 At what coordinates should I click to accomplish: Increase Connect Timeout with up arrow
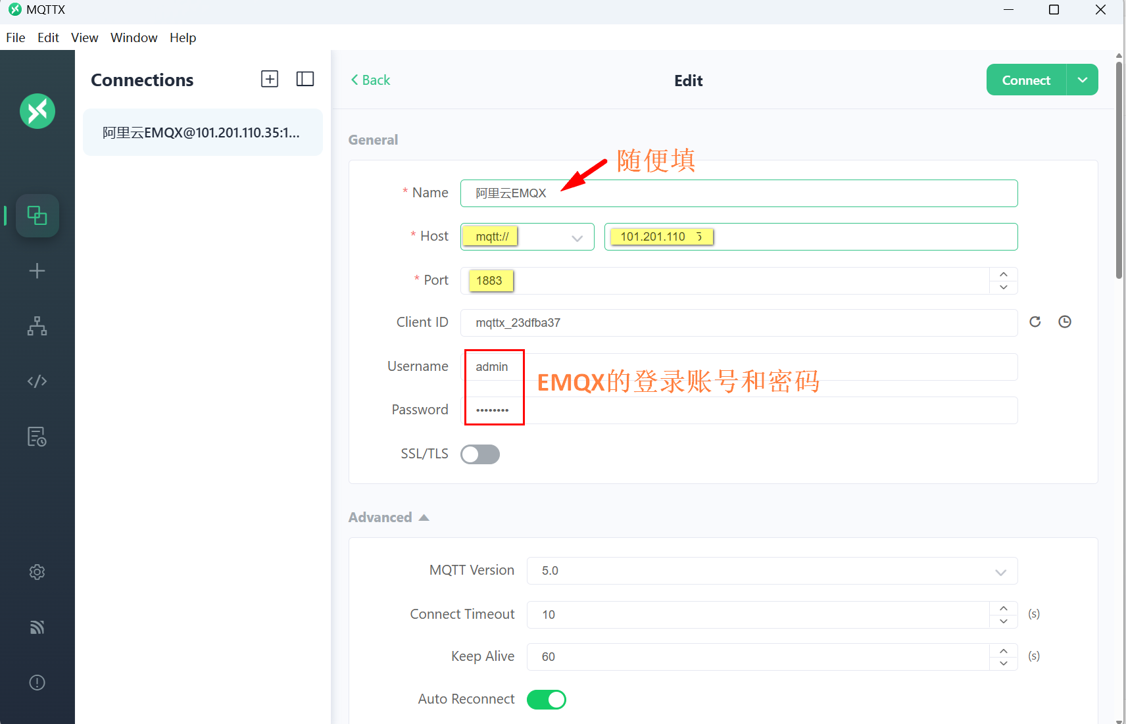(x=1004, y=608)
